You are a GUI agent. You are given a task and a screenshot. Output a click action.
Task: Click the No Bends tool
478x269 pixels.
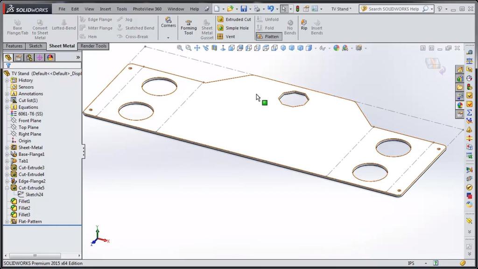[x=290, y=28]
